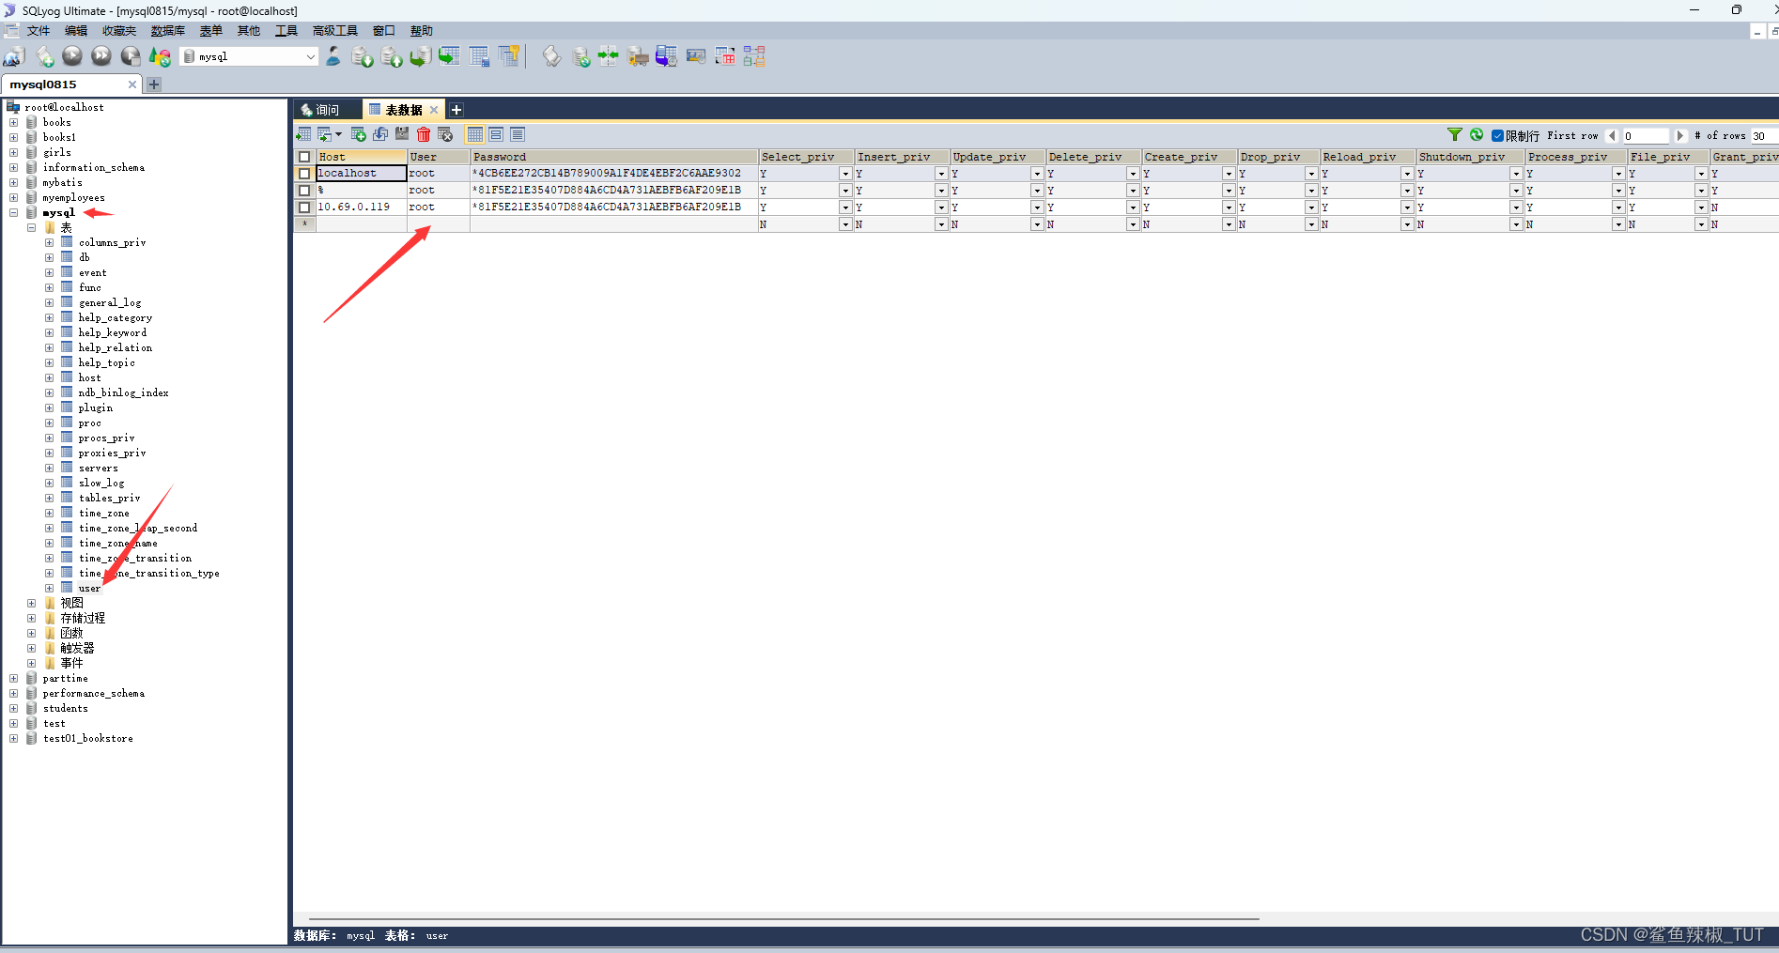Expand the students database node
This screenshot has width=1779, height=953.
pyautogui.click(x=13, y=708)
